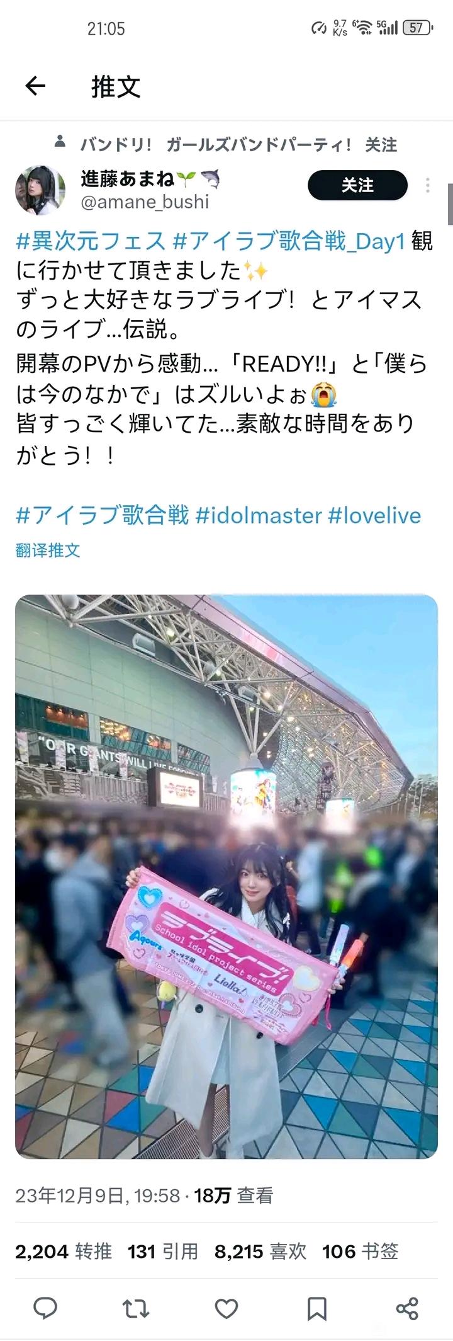Tap the reply speech bubble icon
Image resolution: width=453 pixels, height=1341 pixels.
tap(45, 1308)
